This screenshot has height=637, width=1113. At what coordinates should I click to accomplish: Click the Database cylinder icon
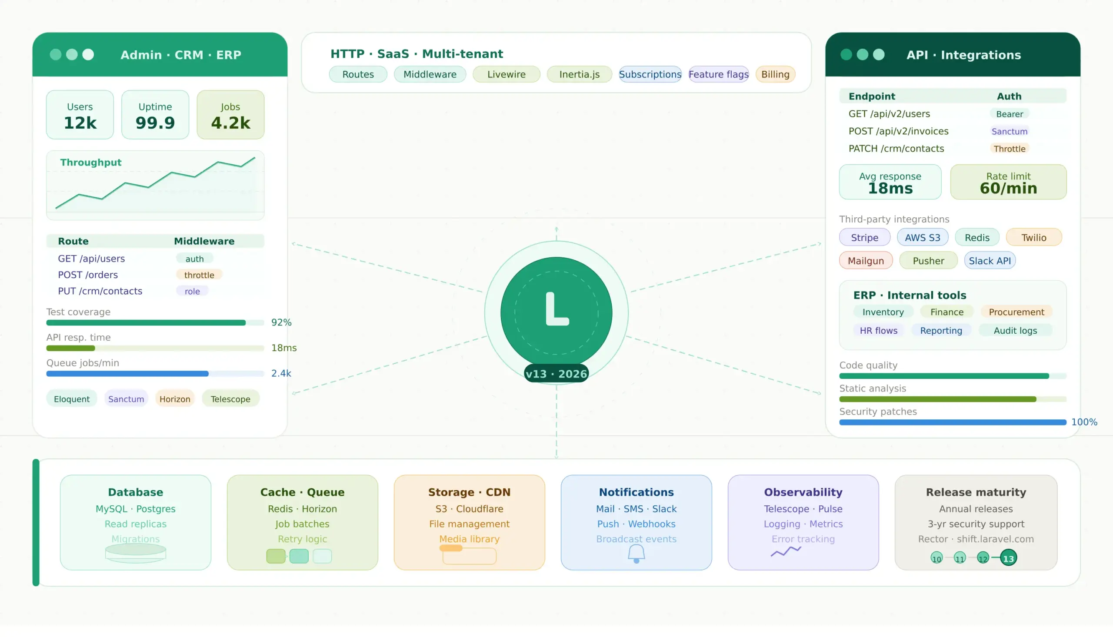(135, 553)
